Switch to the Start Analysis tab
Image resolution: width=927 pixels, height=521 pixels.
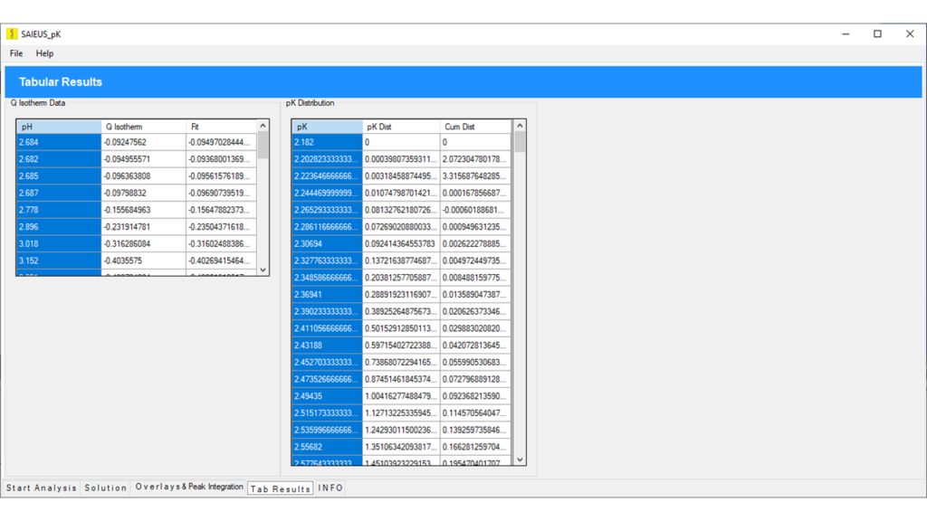(42, 488)
